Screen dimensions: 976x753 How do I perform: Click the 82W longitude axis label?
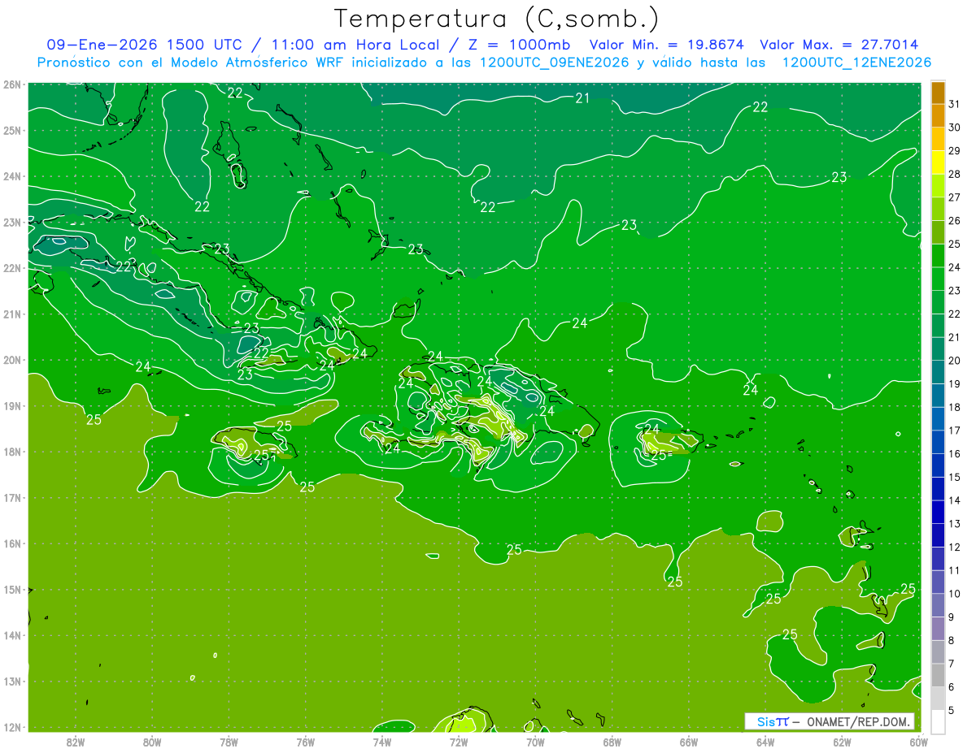pos(76,742)
